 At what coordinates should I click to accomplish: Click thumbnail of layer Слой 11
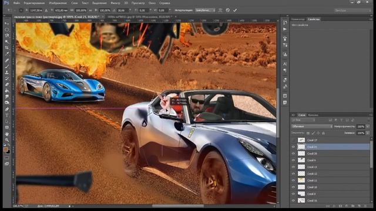(x=301, y=180)
